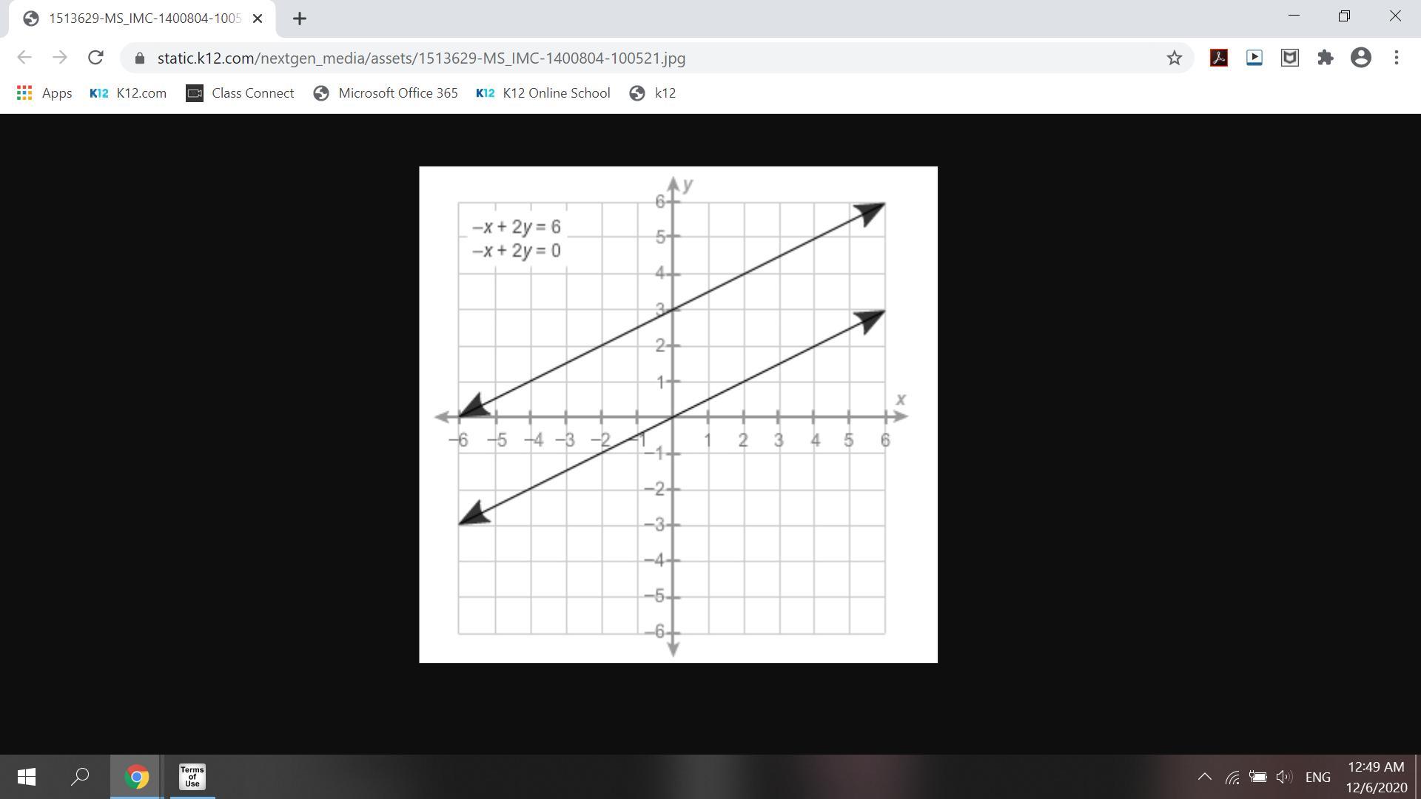This screenshot has height=799, width=1421.
Task: Close the 1513629-MS_IMC tab
Action: click(258, 18)
